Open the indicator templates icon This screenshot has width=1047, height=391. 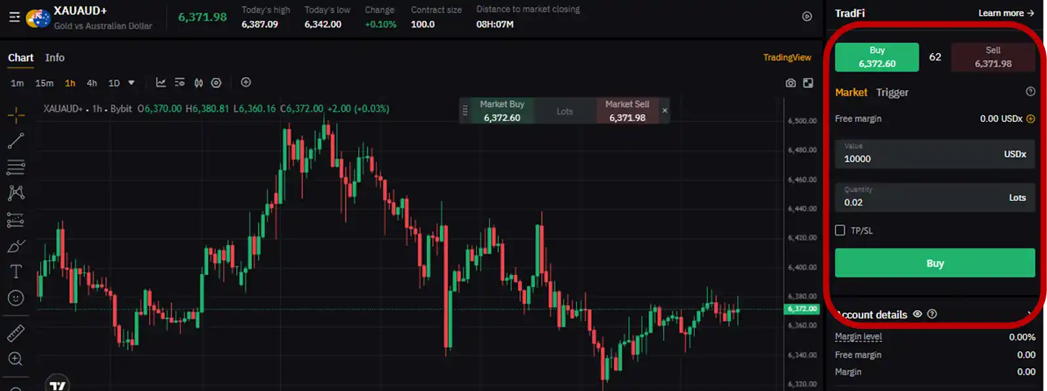click(180, 83)
